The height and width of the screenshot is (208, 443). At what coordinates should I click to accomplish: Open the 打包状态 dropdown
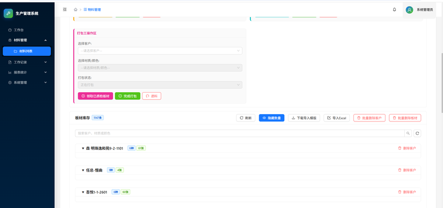coord(160,85)
